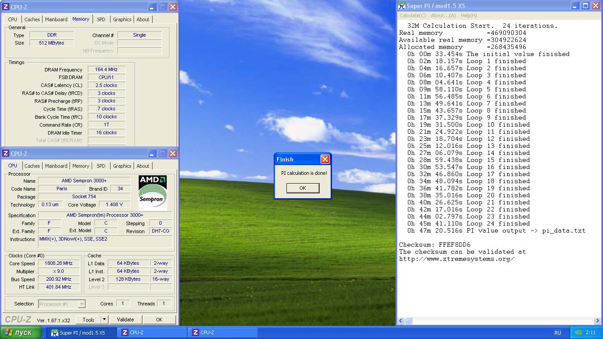Minimize the upper CPU-Z window

(152, 7)
